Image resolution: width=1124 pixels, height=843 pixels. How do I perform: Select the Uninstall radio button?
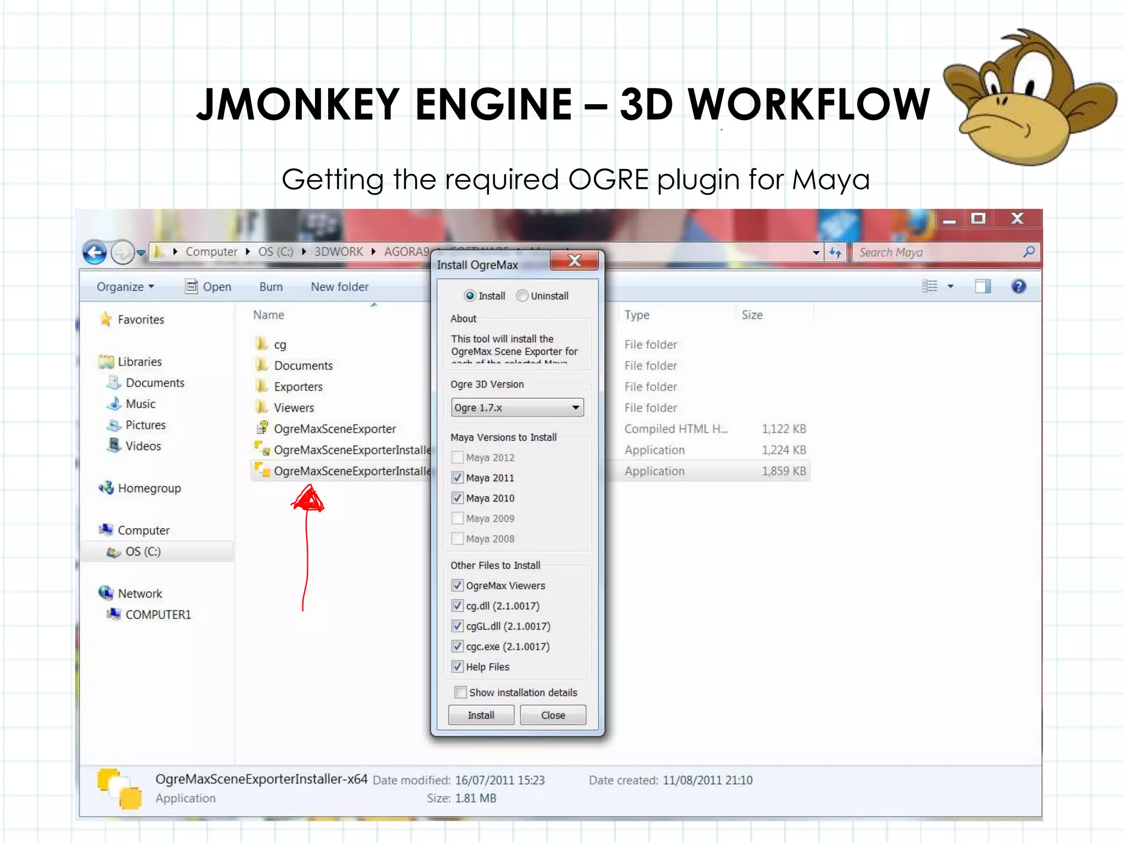522,296
